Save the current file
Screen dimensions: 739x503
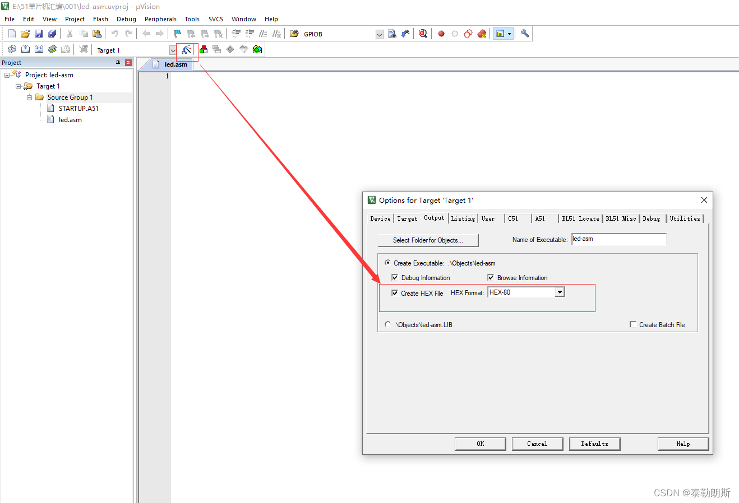39,34
